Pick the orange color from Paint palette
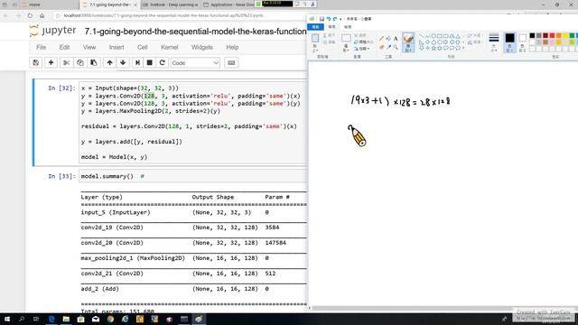 559,35
